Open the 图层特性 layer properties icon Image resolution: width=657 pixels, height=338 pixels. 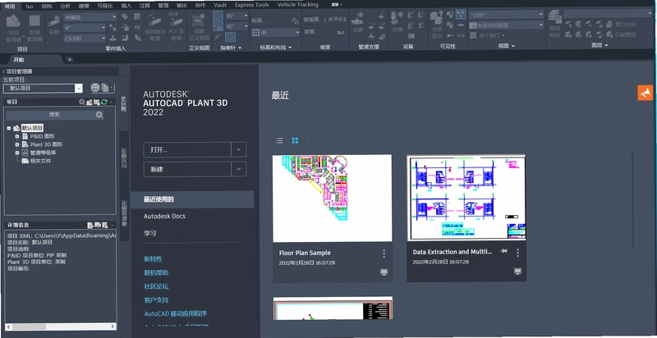pos(555,25)
